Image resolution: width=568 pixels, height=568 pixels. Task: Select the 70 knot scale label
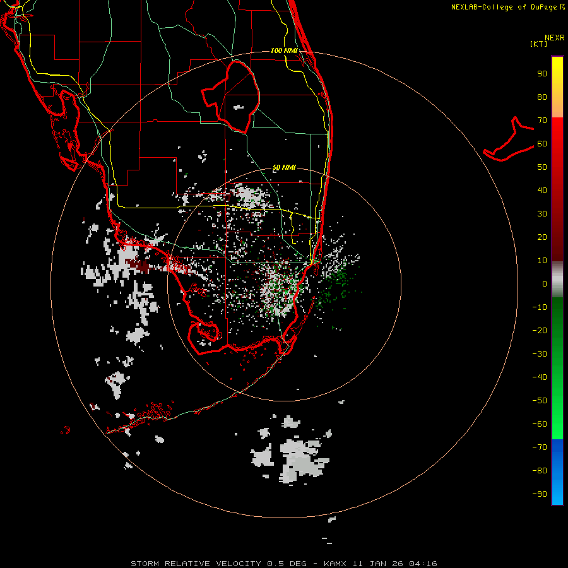[542, 121]
